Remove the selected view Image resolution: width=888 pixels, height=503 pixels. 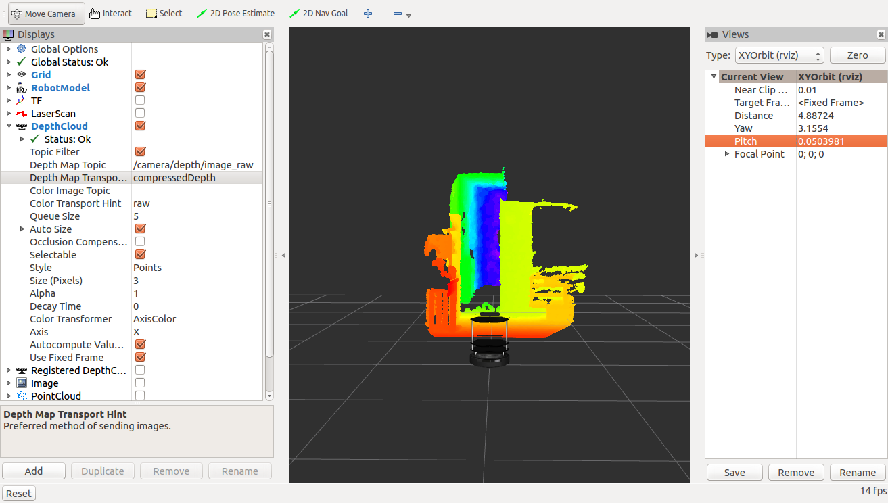point(796,473)
